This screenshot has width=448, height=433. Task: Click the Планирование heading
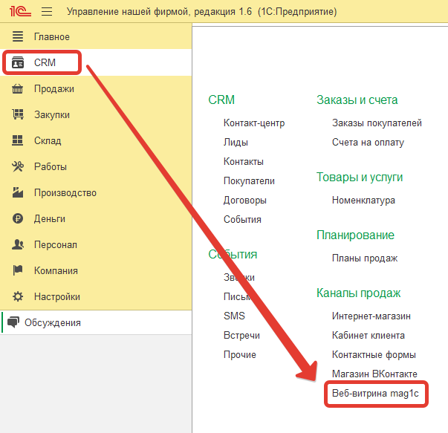coord(355,235)
